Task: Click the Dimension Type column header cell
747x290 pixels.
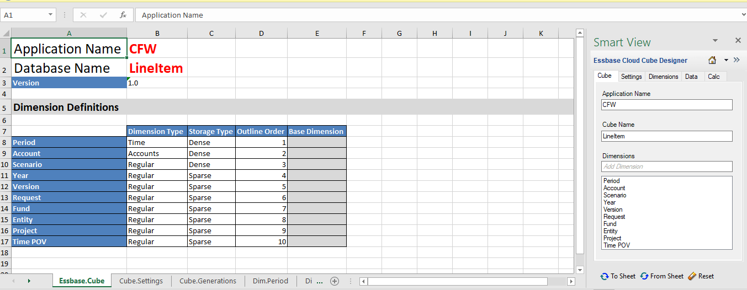Action: (x=157, y=131)
